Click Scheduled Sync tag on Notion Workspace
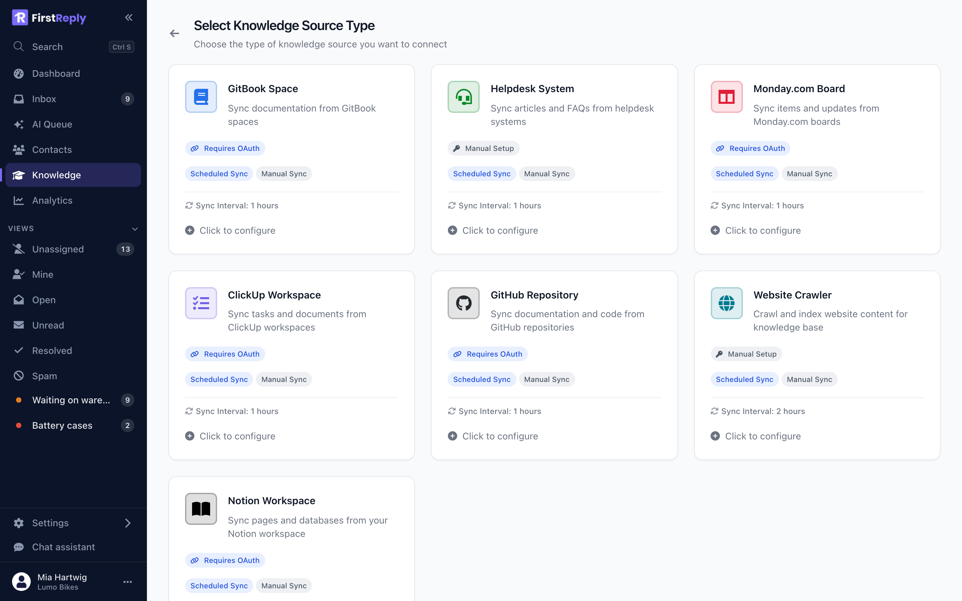 tap(219, 586)
